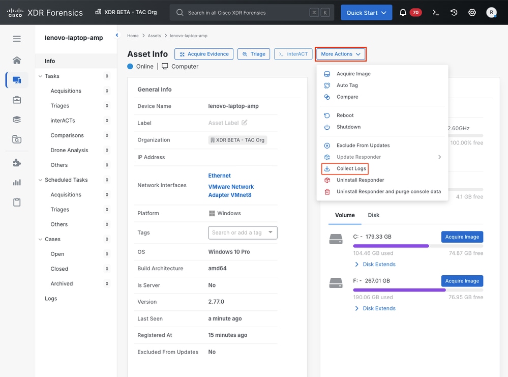Toggle the hamburger menu icon
The image size is (508, 377).
[17, 39]
